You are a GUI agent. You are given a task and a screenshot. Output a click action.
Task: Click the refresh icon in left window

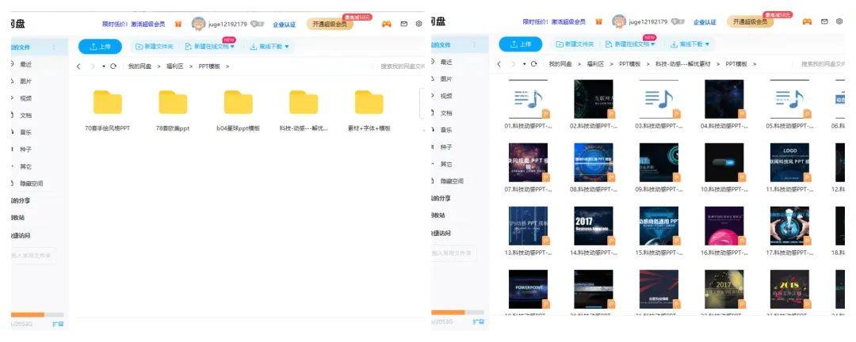(x=113, y=66)
